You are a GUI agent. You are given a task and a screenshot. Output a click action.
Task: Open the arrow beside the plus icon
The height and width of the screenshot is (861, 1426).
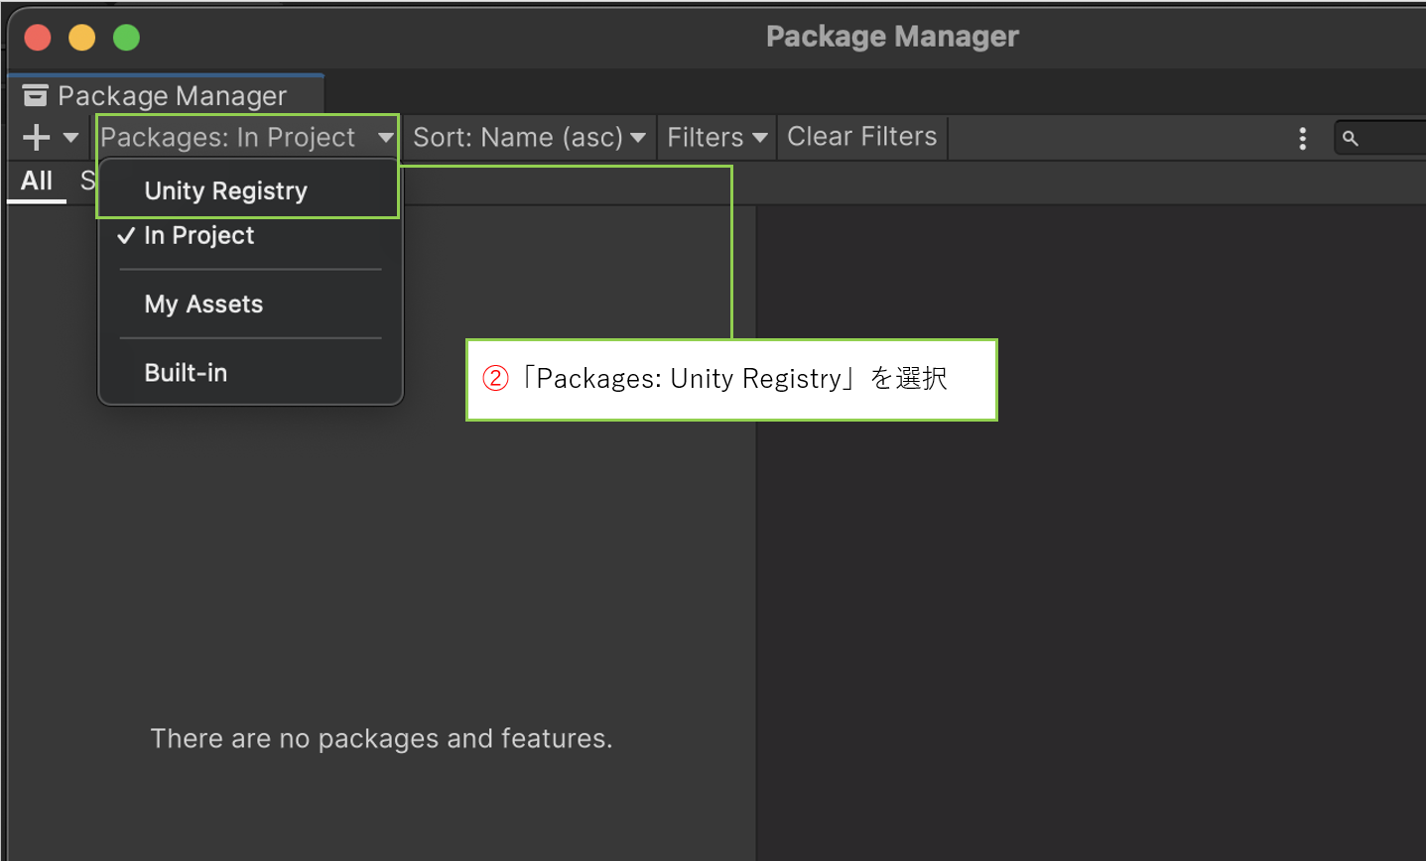[x=70, y=137]
